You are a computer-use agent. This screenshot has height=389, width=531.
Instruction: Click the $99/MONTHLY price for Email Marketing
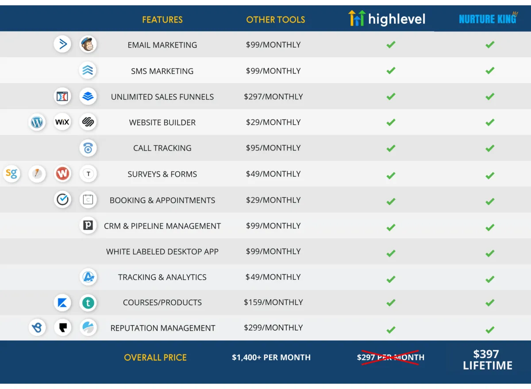[x=273, y=45]
